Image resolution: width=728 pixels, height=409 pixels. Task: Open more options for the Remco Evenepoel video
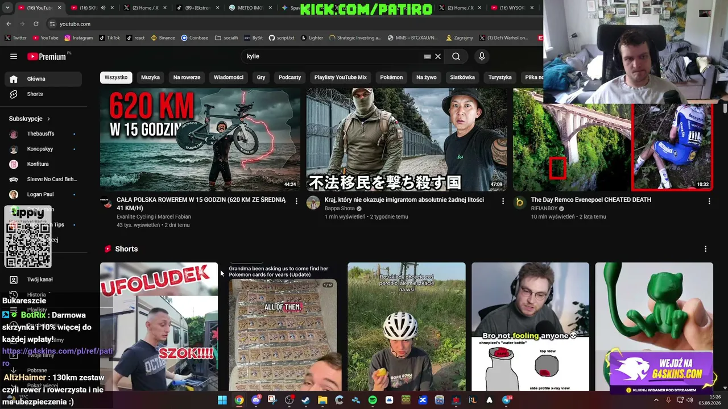pyautogui.click(x=709, y=201)
